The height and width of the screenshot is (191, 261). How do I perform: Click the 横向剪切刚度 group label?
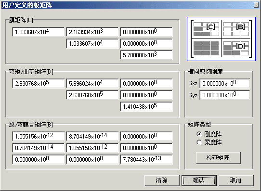pos(205,72)
